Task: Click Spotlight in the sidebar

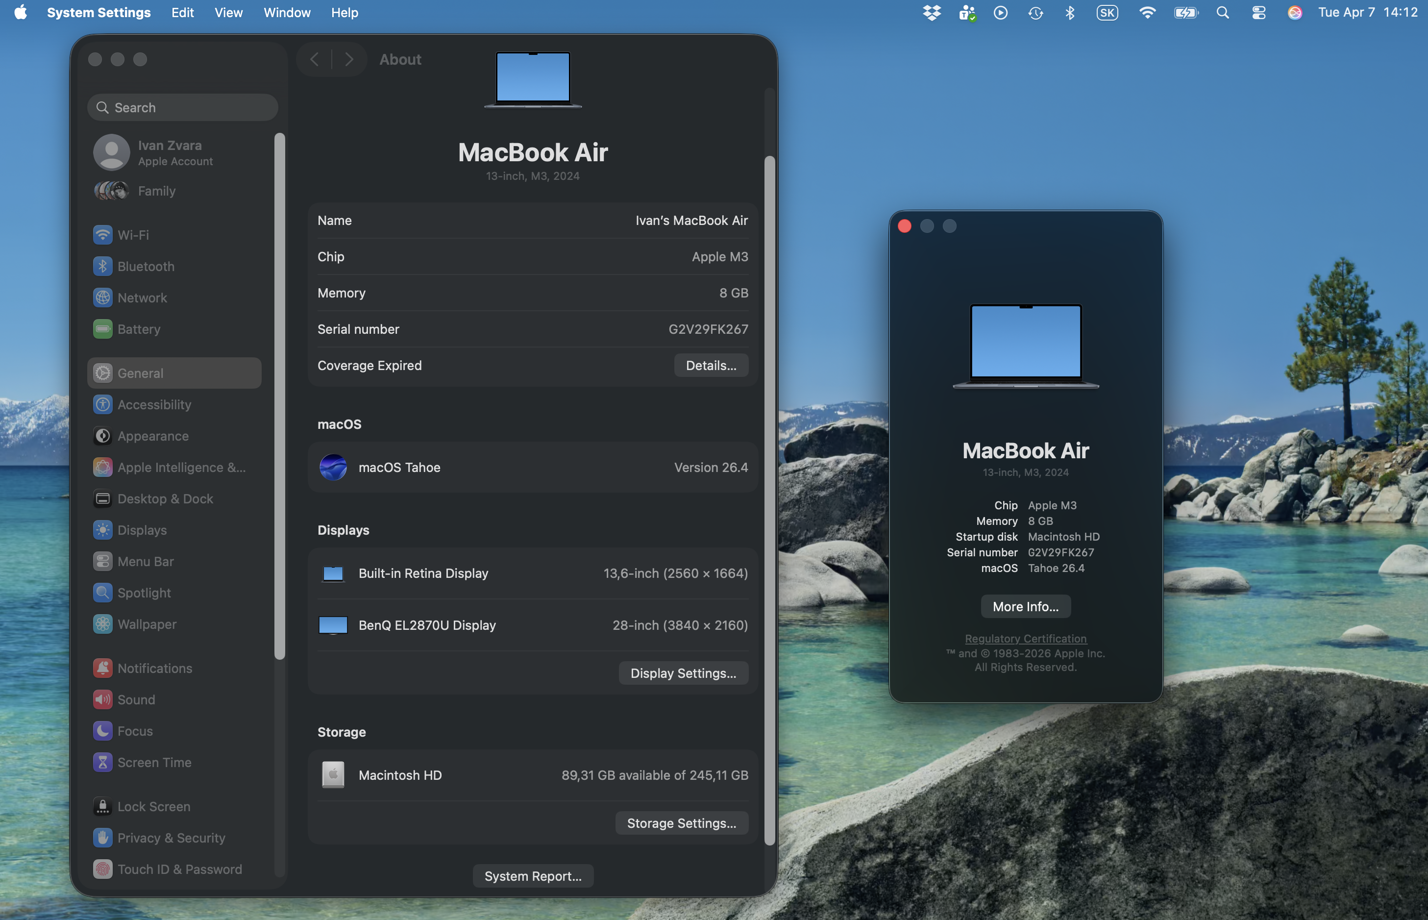Action: coord(144,593)
